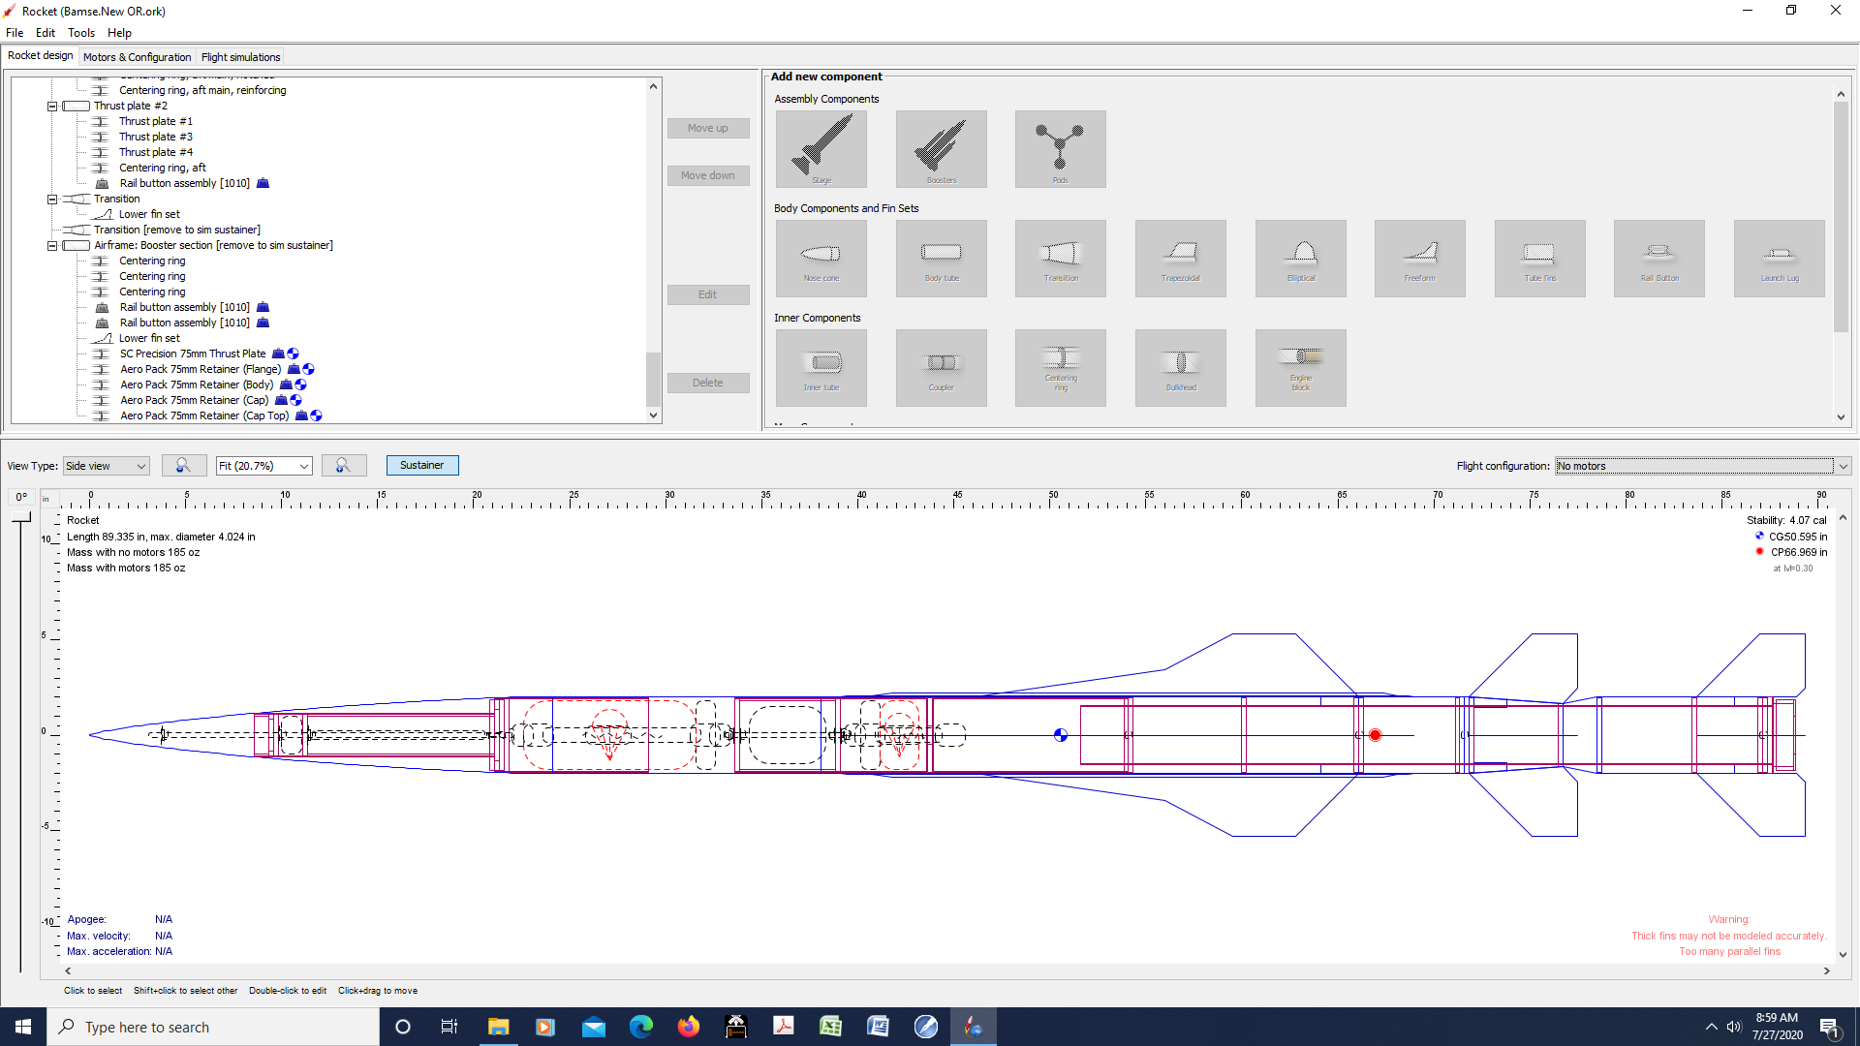Viewport: 1860px width, 1046px height.
Task: Add an Elliptical fin set
Action: [x=1300, y=258]
